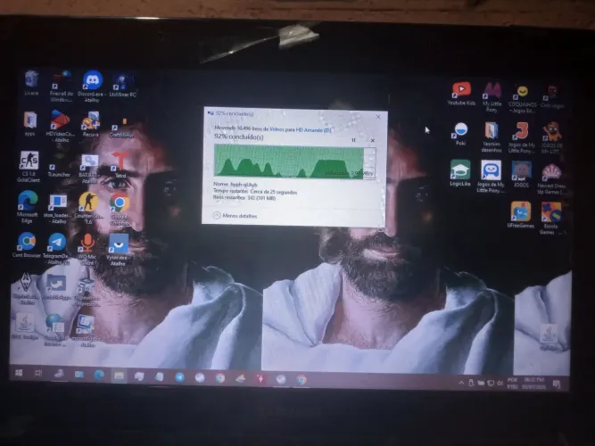Open the Telegram taskbar icon
This screenshot has height=446, width=595.
pos(179,377)
